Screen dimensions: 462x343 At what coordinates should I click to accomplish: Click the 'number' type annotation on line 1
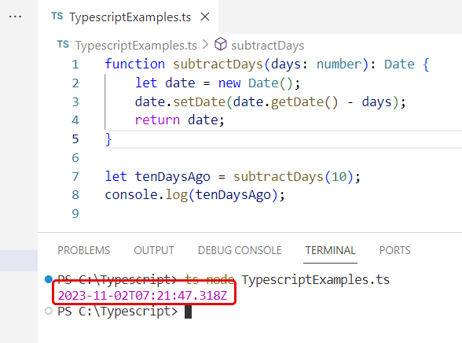339,64
